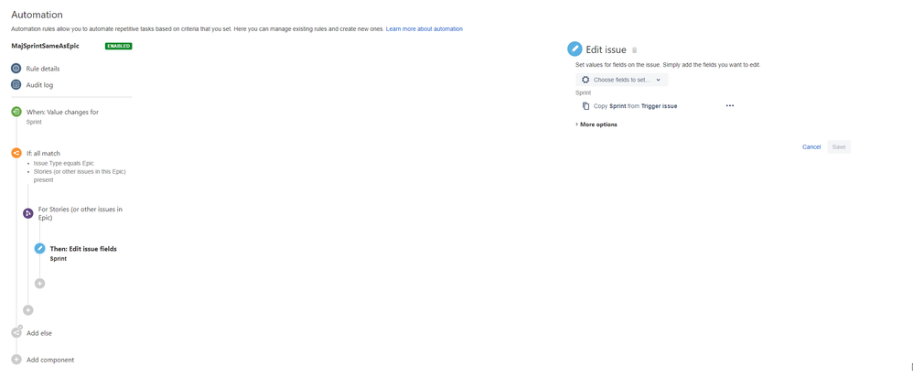Select the orange If condition icon
Image resolution: width=913 pixels, height=388 pixels.
pos(16,153)
